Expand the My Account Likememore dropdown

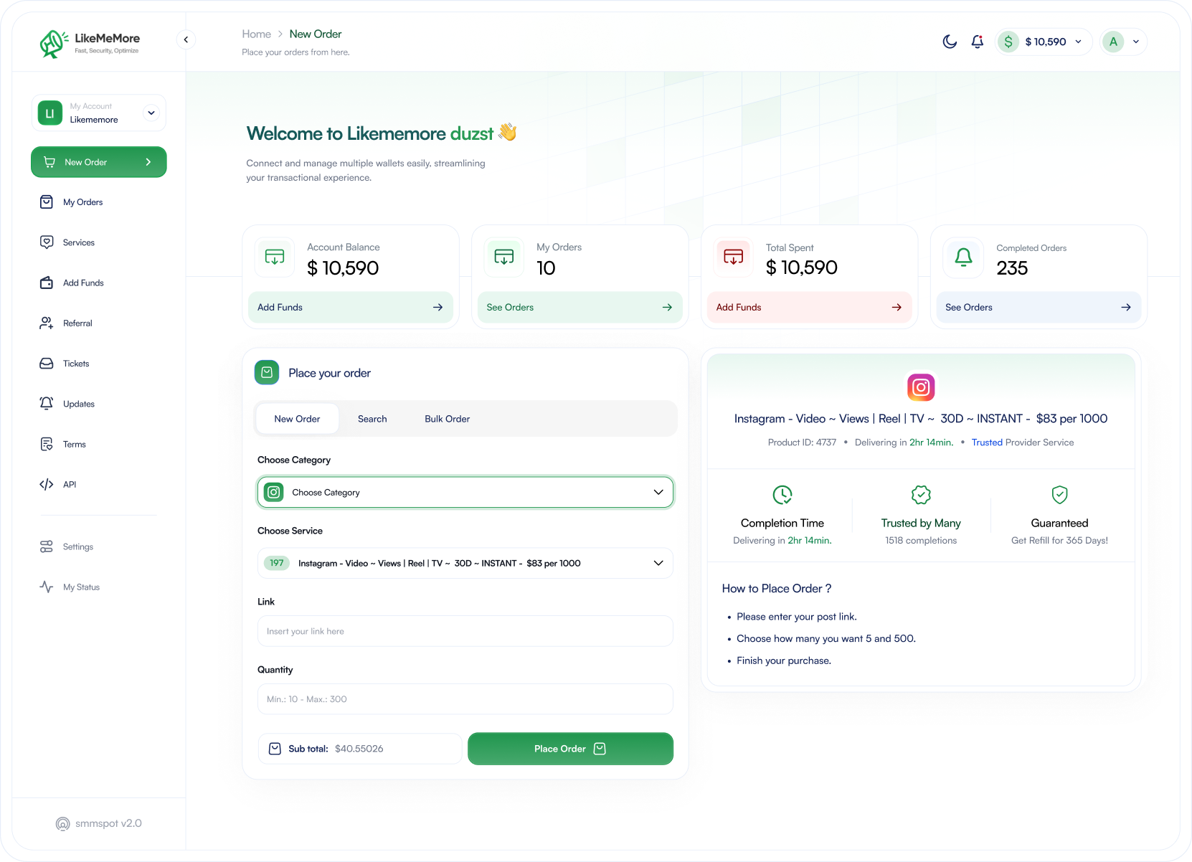(x=151, y=113)
